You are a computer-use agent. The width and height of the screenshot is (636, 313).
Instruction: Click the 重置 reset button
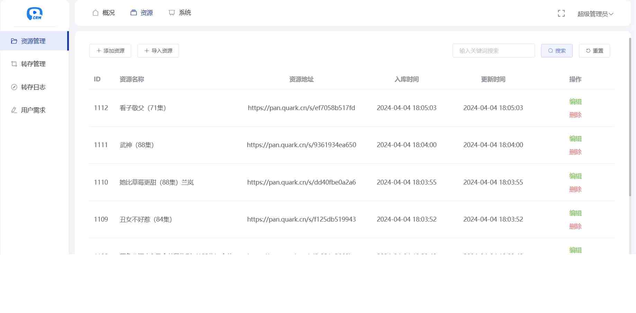[594, 51]
